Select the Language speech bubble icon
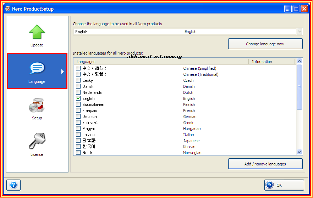 (x=37, y=68)
